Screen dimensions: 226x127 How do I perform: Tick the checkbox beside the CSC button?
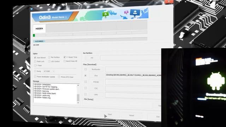click(85, 88)
